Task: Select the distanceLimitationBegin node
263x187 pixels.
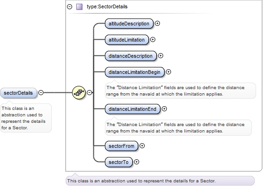Action: (x=135, y=72)
